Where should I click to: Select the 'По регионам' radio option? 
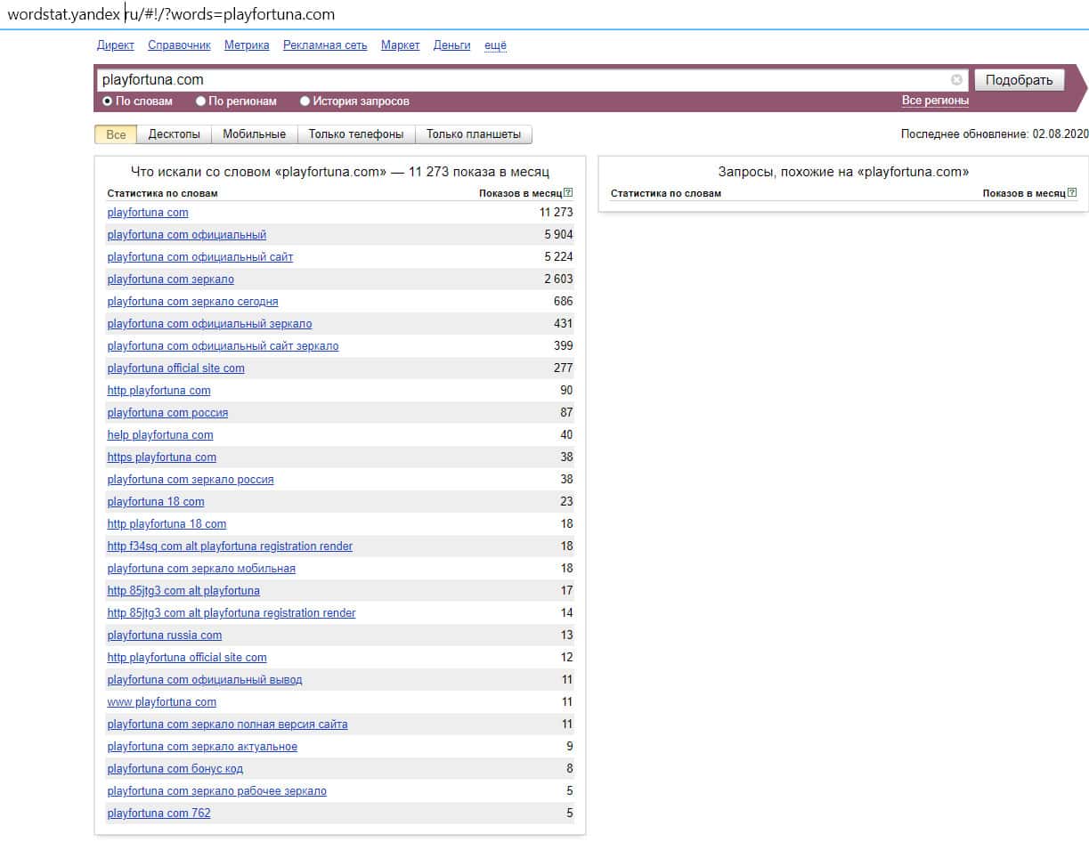[201, 101]
